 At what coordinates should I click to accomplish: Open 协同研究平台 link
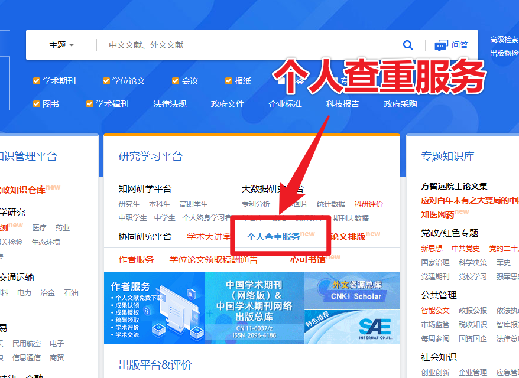tap(145, 236)
